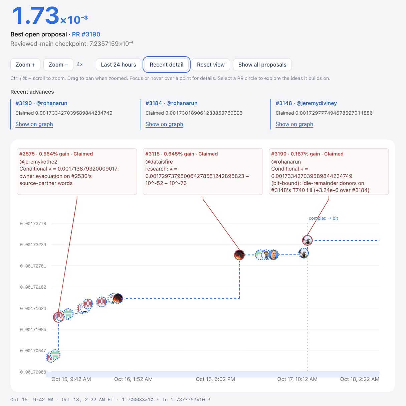The width and height of the screenshot is (406, 406).
Task: Select the red-circled #2575 point on graph
Action: tap(58, 317)
